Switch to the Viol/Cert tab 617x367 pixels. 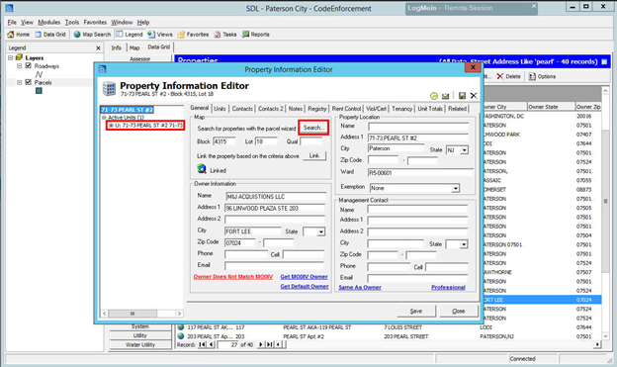click(x=376, y=109)
